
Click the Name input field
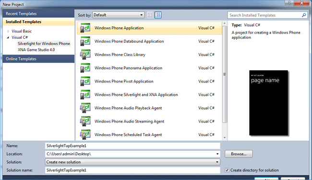(132, 146)
